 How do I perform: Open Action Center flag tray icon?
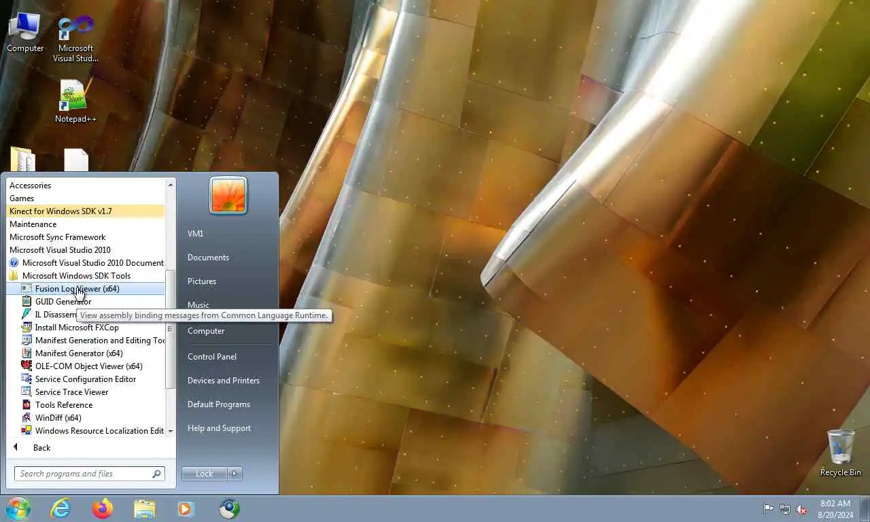click(768, 508)
